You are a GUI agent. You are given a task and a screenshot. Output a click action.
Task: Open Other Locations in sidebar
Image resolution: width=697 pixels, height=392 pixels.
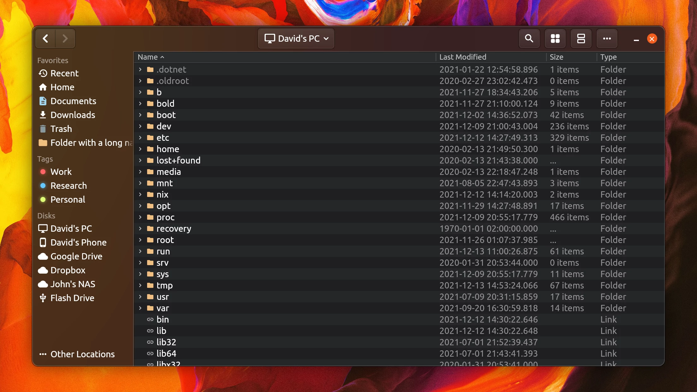pos(77,354)
